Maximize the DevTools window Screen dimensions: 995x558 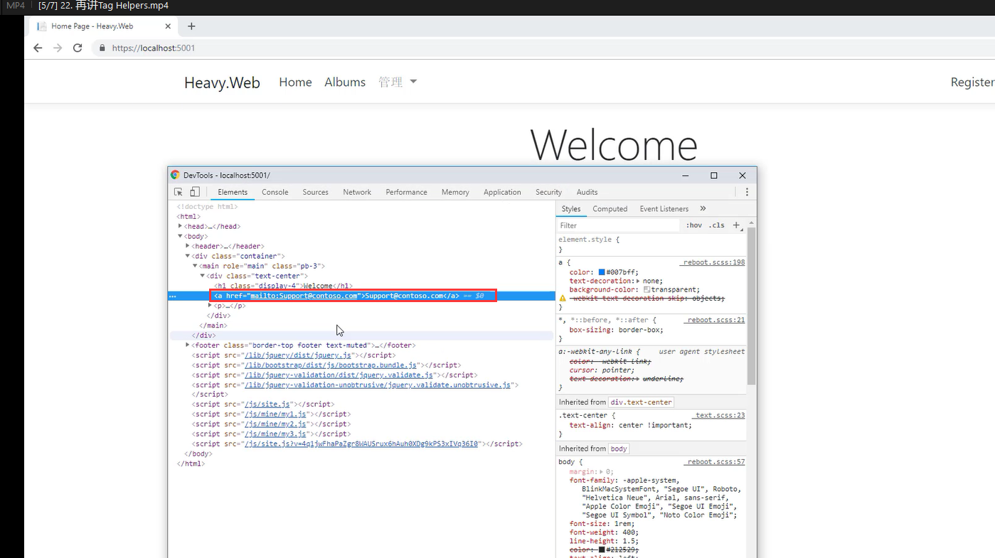click(714, 176)
